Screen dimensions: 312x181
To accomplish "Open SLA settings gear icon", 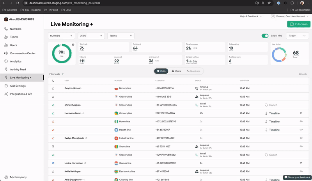I will (x=73, y=45).
